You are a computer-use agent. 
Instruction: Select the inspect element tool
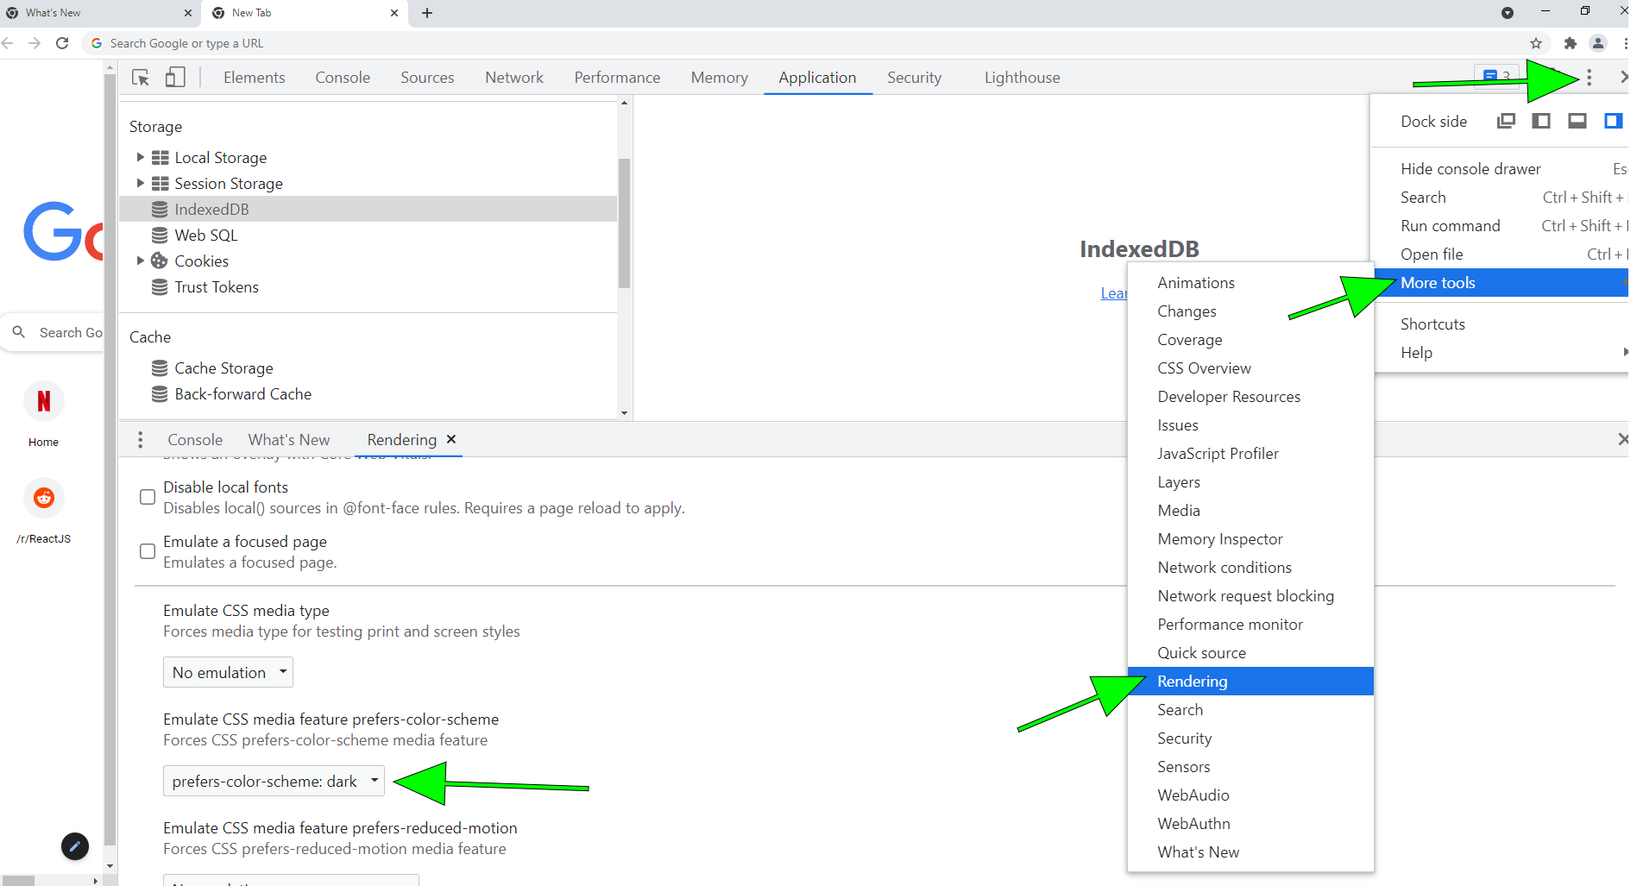coord(141,77)
